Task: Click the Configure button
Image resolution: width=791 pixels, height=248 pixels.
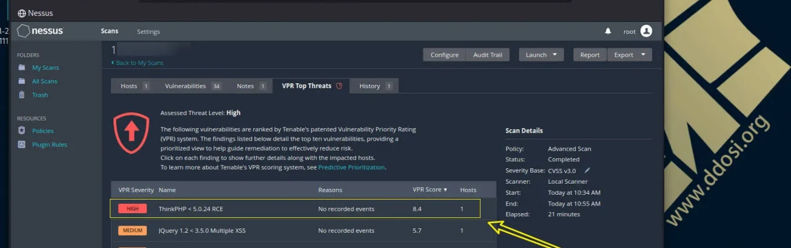Action: [444, 54]
